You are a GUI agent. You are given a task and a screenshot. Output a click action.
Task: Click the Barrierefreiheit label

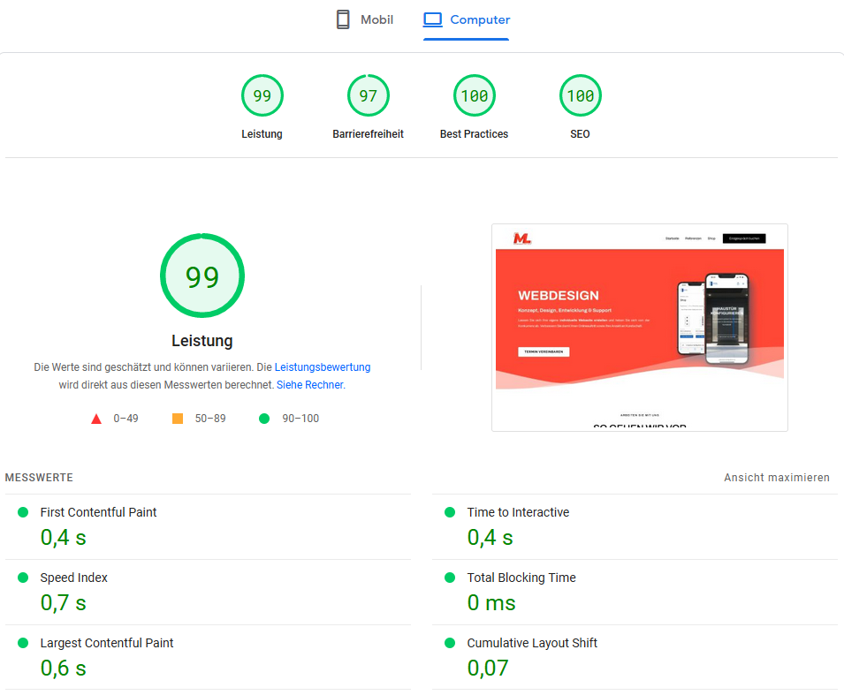coord(369,134)
